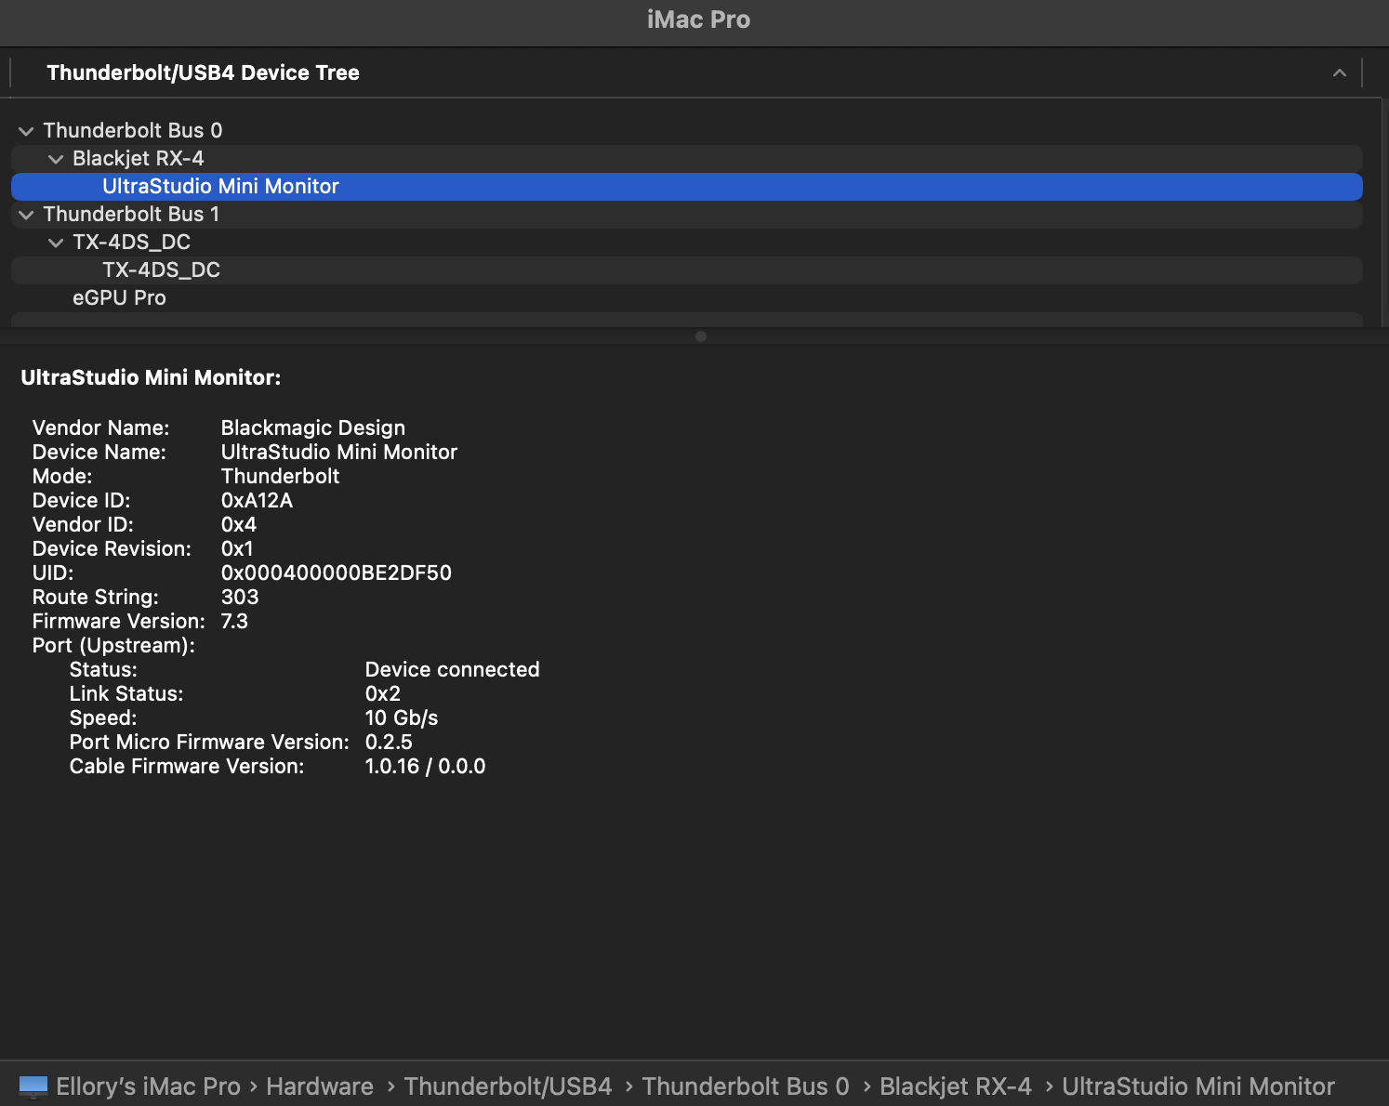Click the UltraStudio Mini Monitor details heading
This screenshot has width=1389, height=1106.
151,377
